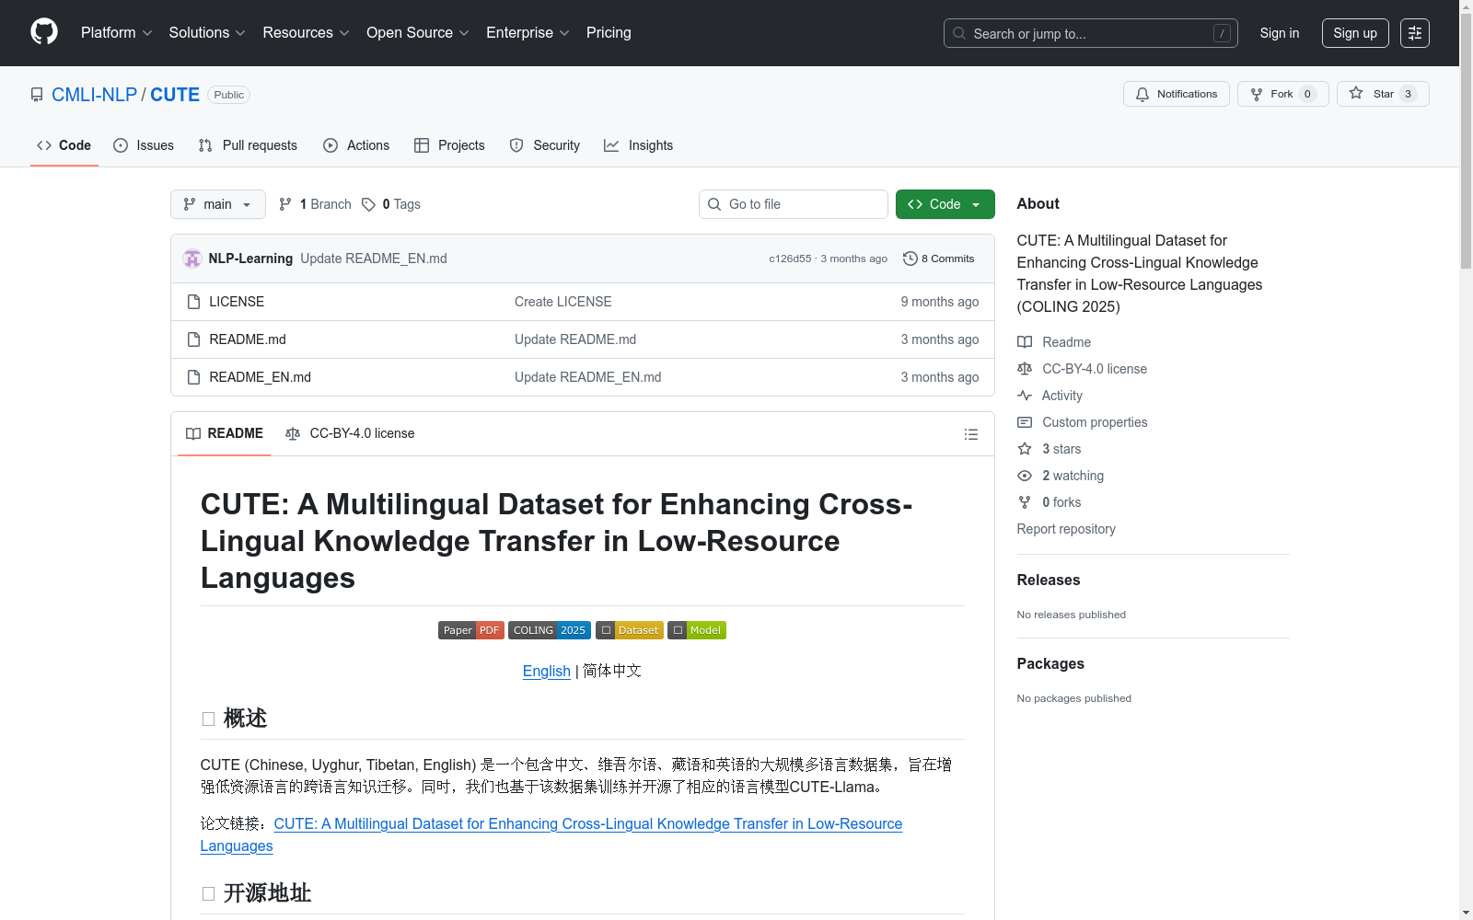
Task: Open commit c126d55 link
Action: point(791,259)
